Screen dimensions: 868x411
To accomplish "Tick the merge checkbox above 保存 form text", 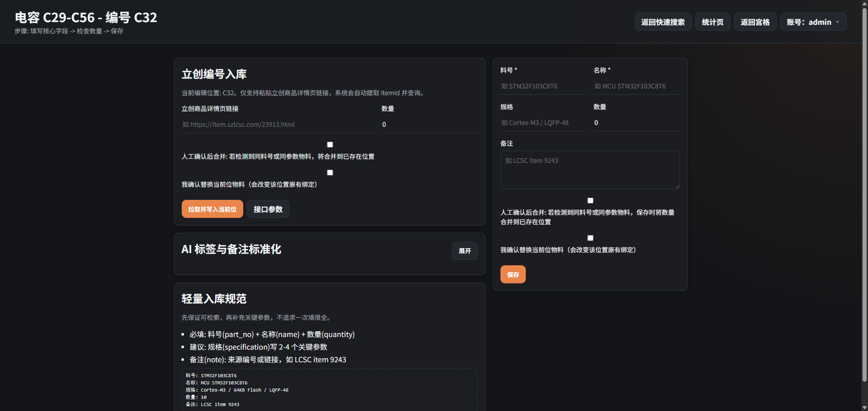I will [x=590, y=201].
